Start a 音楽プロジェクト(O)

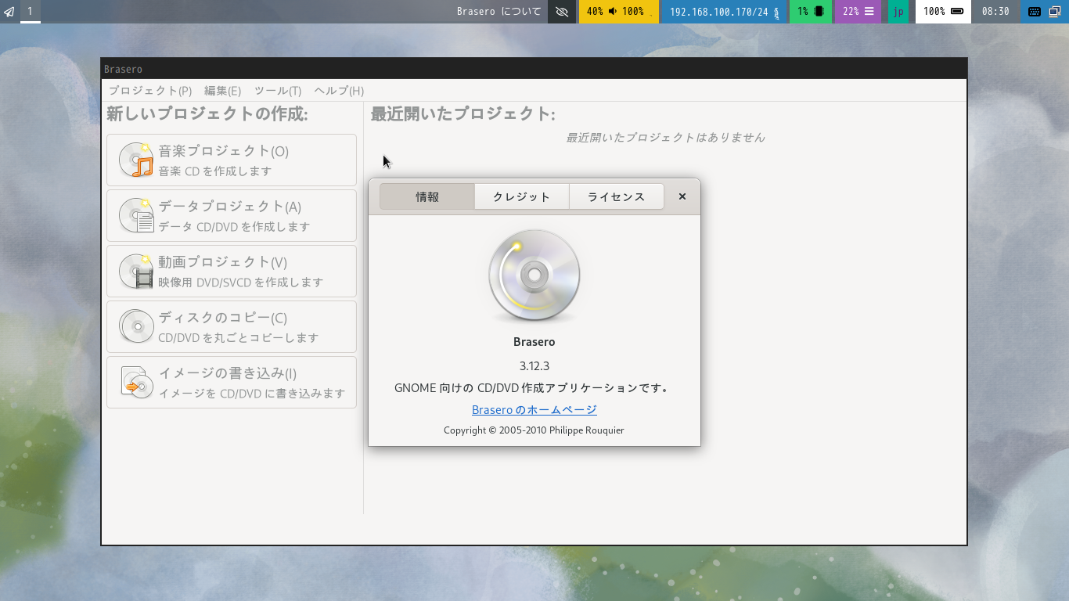click(232, 160)
